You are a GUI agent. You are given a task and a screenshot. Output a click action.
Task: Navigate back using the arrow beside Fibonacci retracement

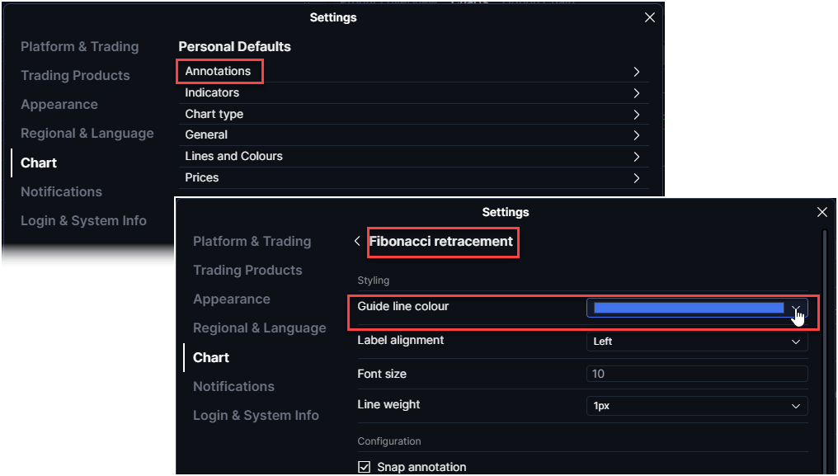(358, 242)
